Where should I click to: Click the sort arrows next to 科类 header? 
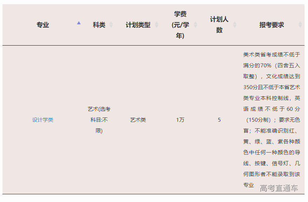pyautogui.click(x=111, y=25)
